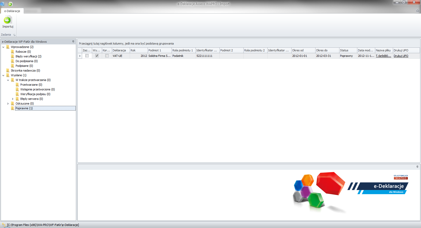This screenshot has height=228, width=421.
Task: Click the status bar folder path icon
Action: [4, 225]
